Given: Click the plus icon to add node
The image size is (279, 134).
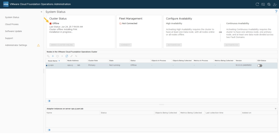Looking at the screenshot, I should (53, 56).
